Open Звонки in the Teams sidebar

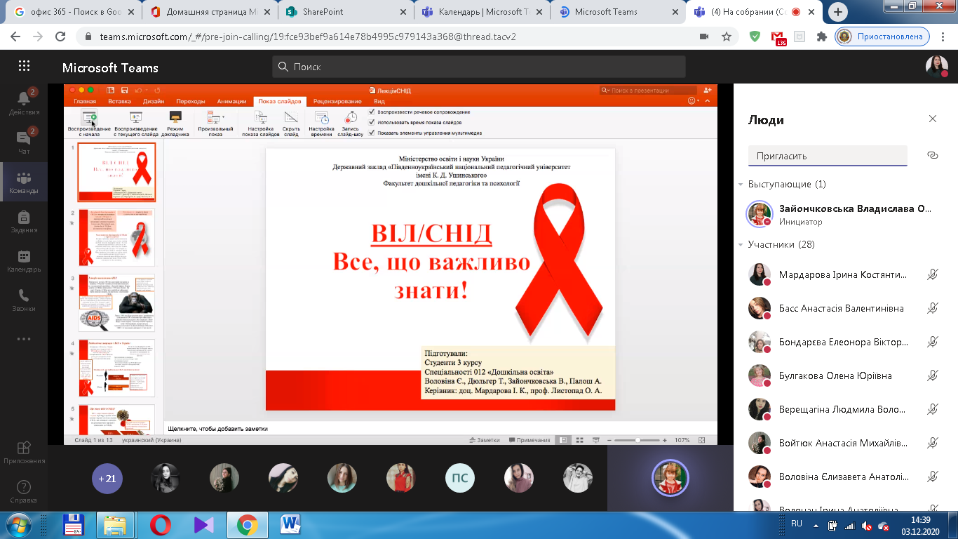pos(24,300)
